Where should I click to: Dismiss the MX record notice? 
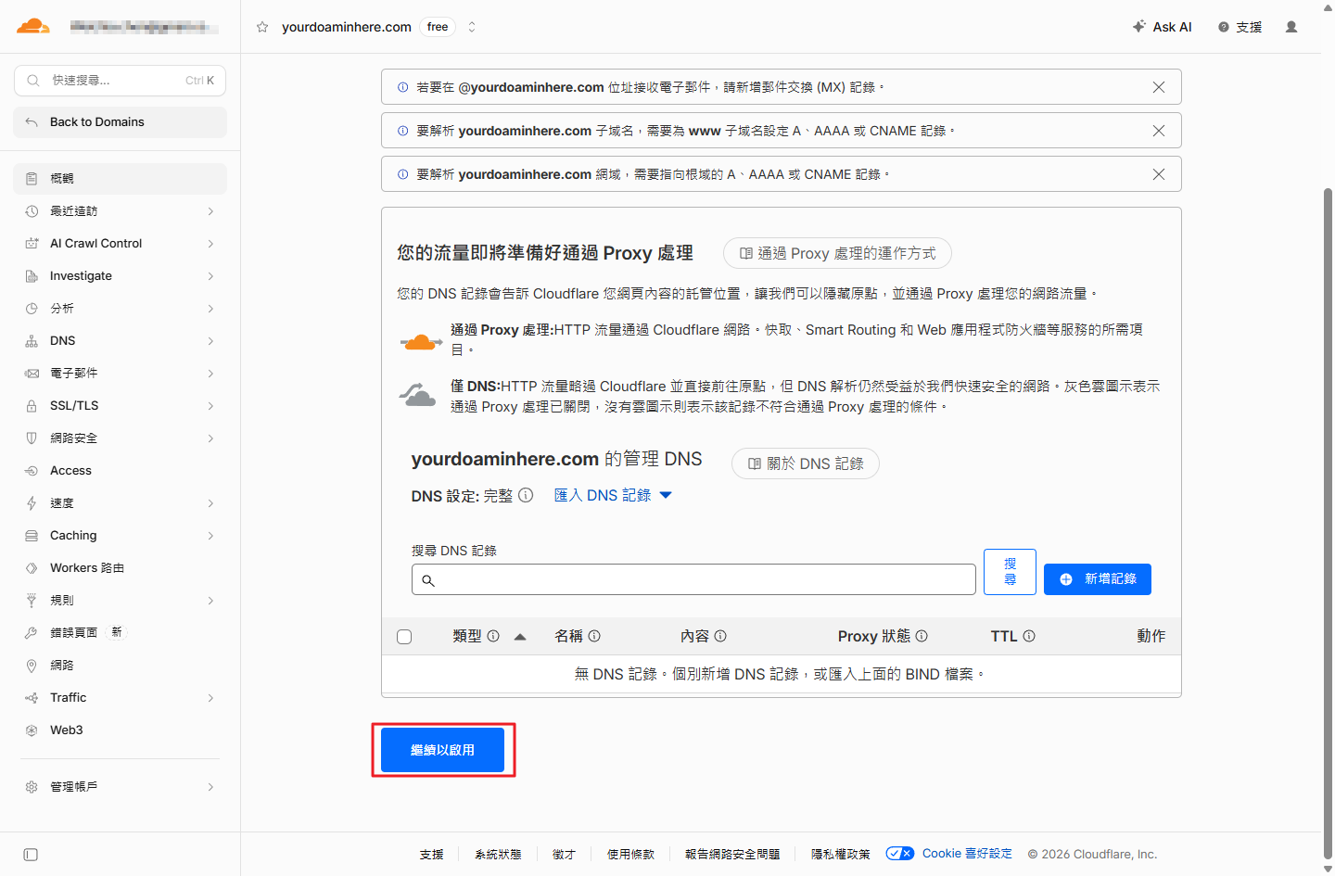[x=1159, y=87]
